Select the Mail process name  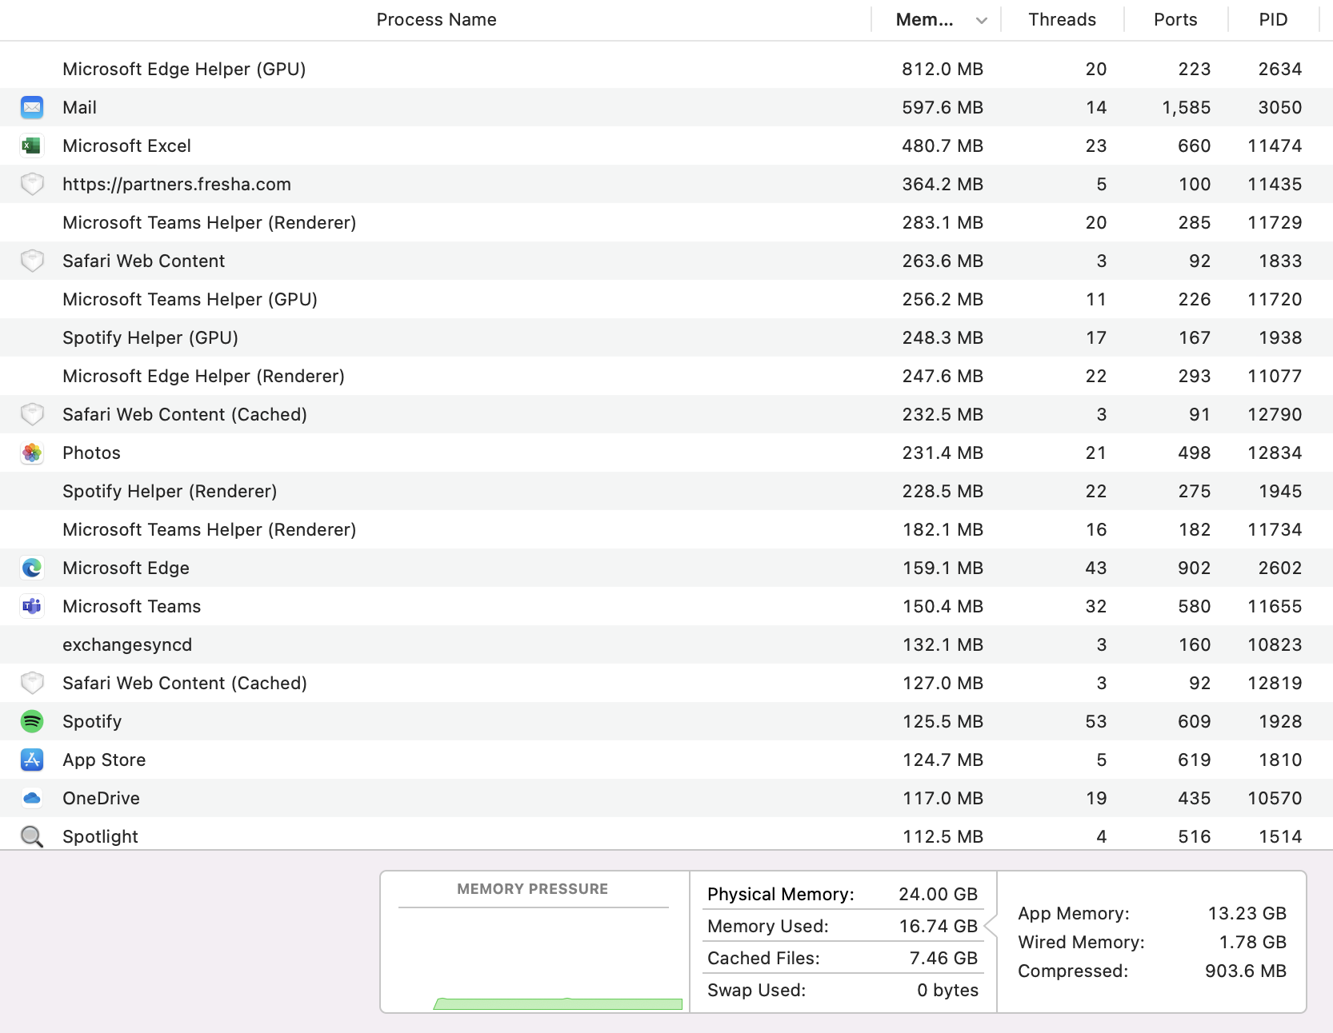click(79, 107)
